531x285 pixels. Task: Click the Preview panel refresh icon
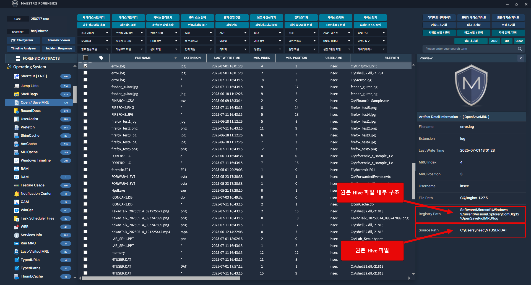coord(521,58)
